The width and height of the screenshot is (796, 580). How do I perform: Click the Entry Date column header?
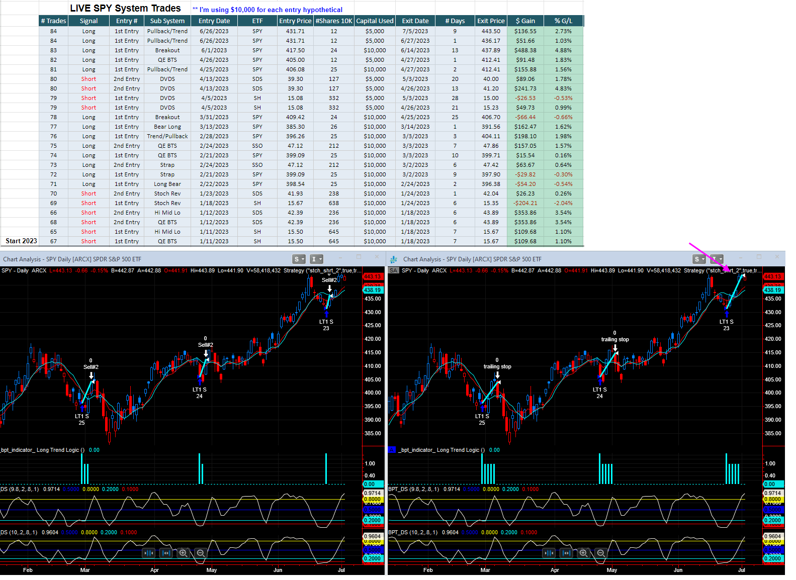point(214,21)
